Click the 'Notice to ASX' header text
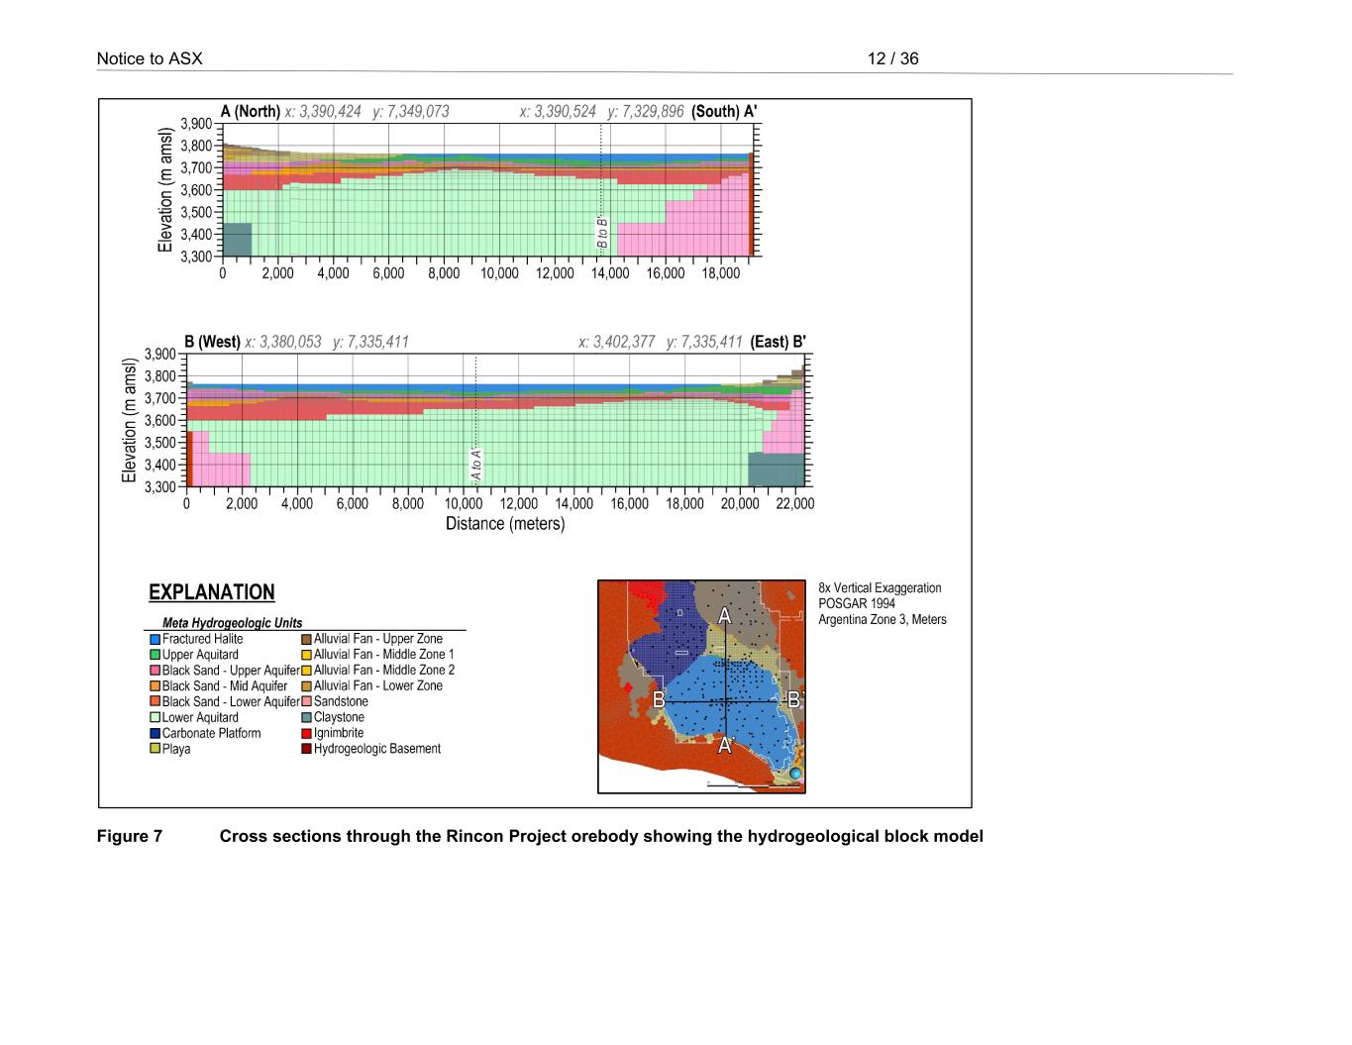The image size is (1352, 1045). pyautogui.click(x=149, y=58)
